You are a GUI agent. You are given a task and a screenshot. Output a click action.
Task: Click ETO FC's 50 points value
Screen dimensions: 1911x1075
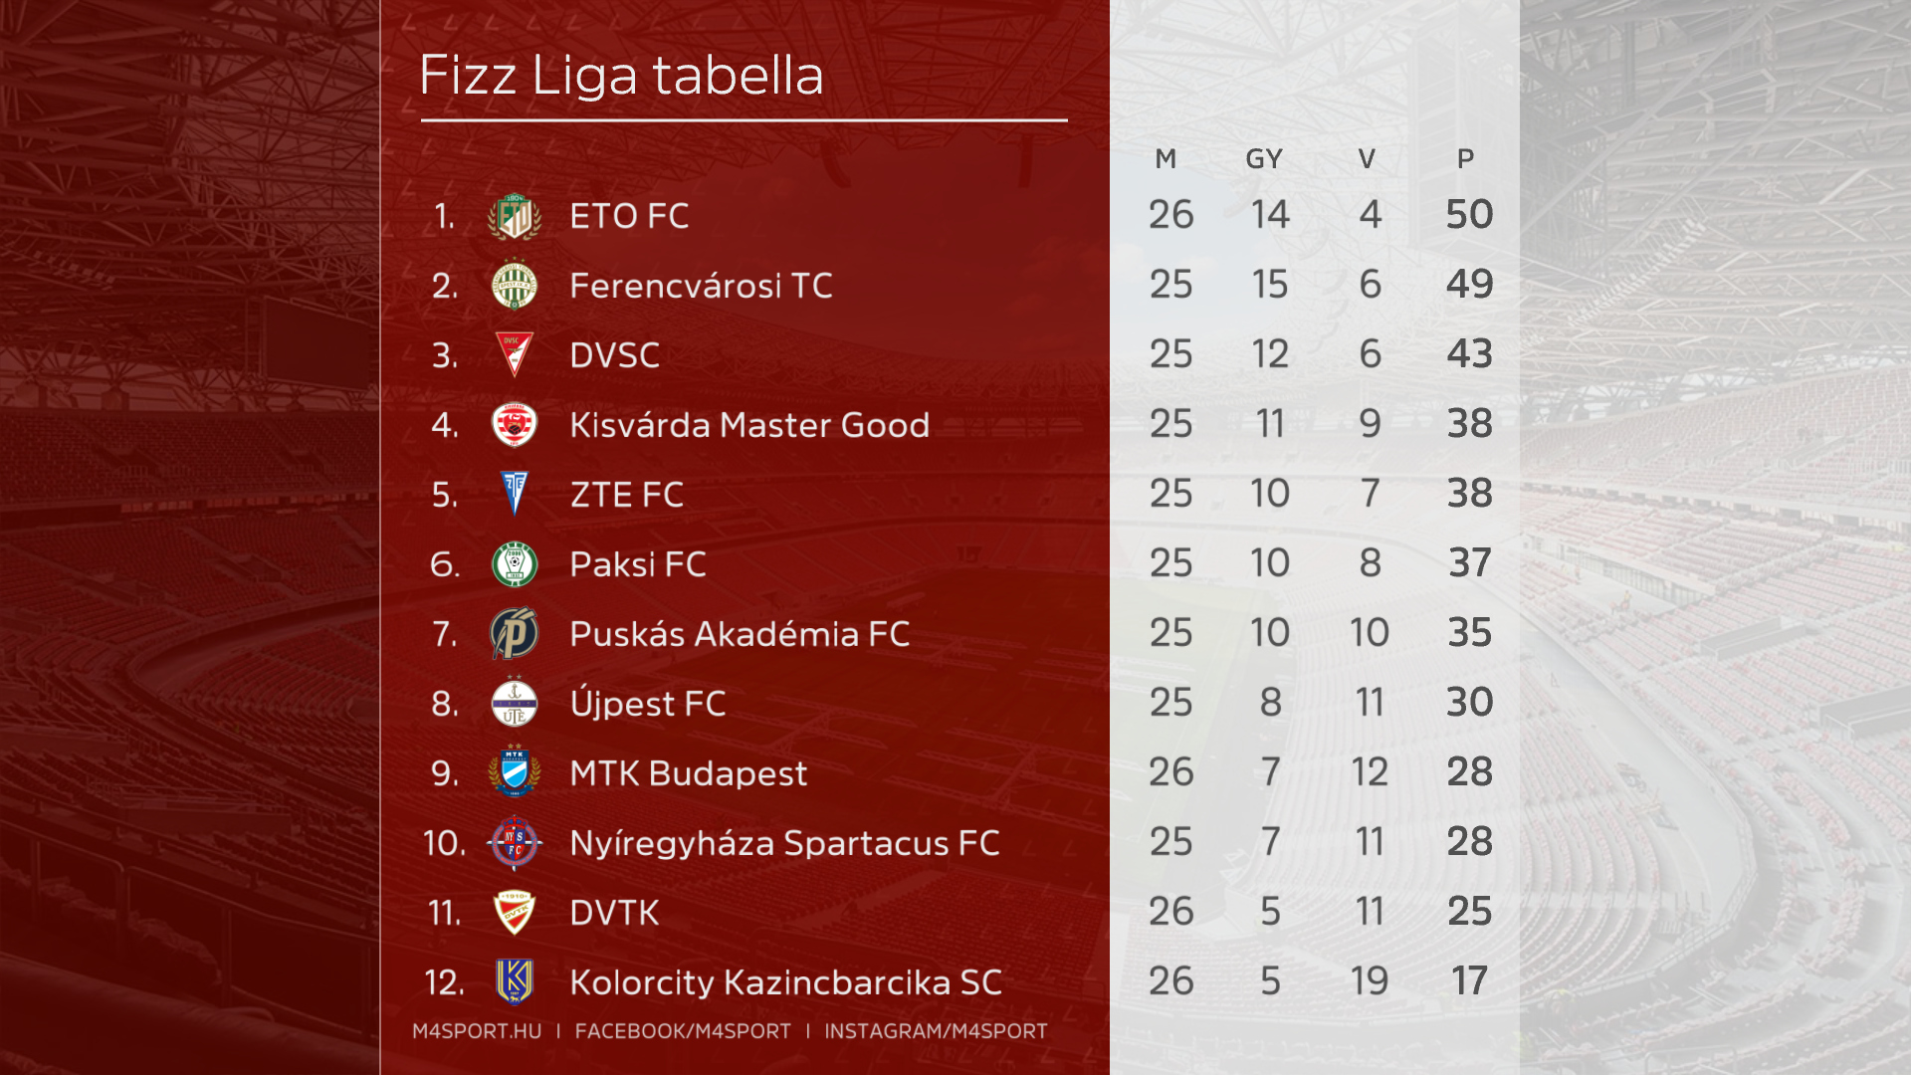click(1469, 215)
